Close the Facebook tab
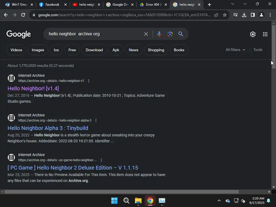Image resolution: width=276 pixels, height=207 pixels. [65, 5]
